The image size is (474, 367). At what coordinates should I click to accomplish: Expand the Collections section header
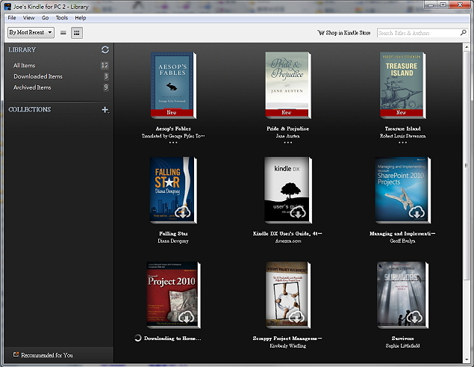tap(30, 110)
